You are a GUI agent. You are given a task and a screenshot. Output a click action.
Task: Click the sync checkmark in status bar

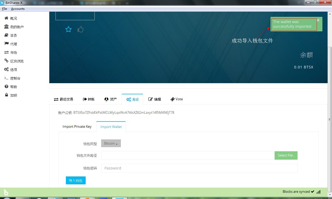pos(313,192)
